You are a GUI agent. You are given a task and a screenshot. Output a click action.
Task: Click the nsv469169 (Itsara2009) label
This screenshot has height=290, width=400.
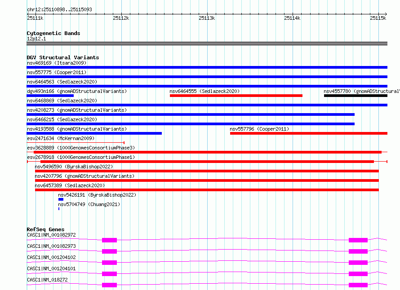coord(57,63)
